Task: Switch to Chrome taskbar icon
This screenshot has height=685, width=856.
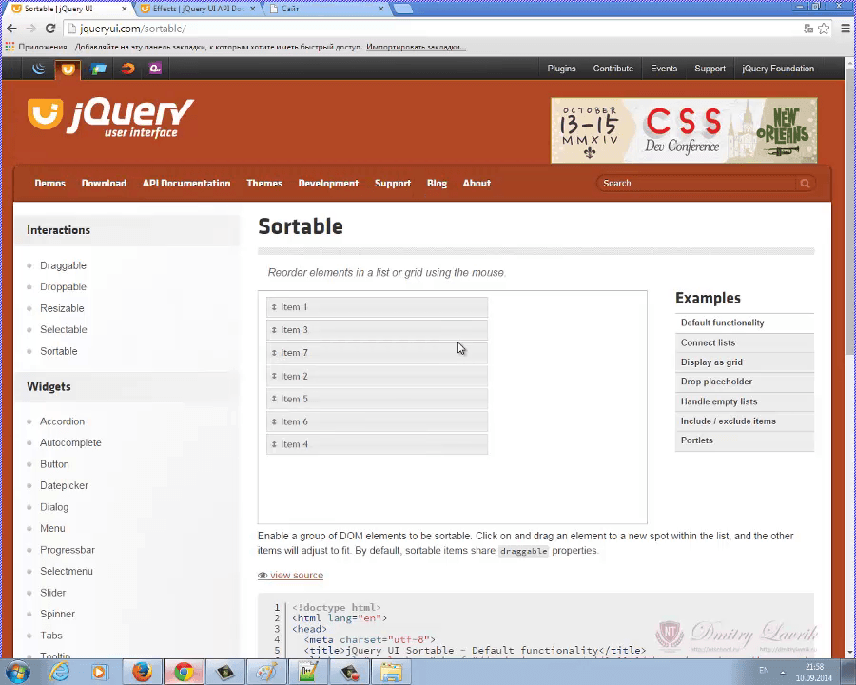Action: point(184,672)
